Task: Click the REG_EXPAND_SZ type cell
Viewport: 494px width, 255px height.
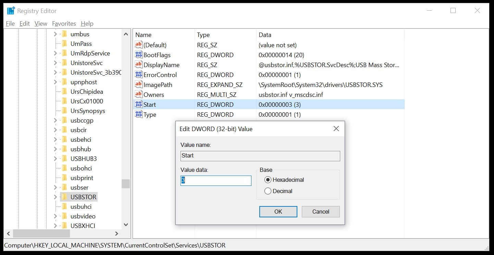Action: 220,85
